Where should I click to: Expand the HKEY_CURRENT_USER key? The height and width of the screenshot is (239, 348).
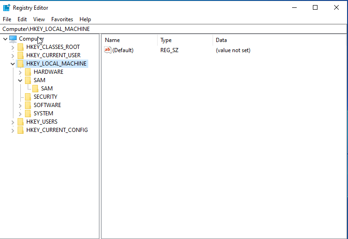click(x=12, y=55)
